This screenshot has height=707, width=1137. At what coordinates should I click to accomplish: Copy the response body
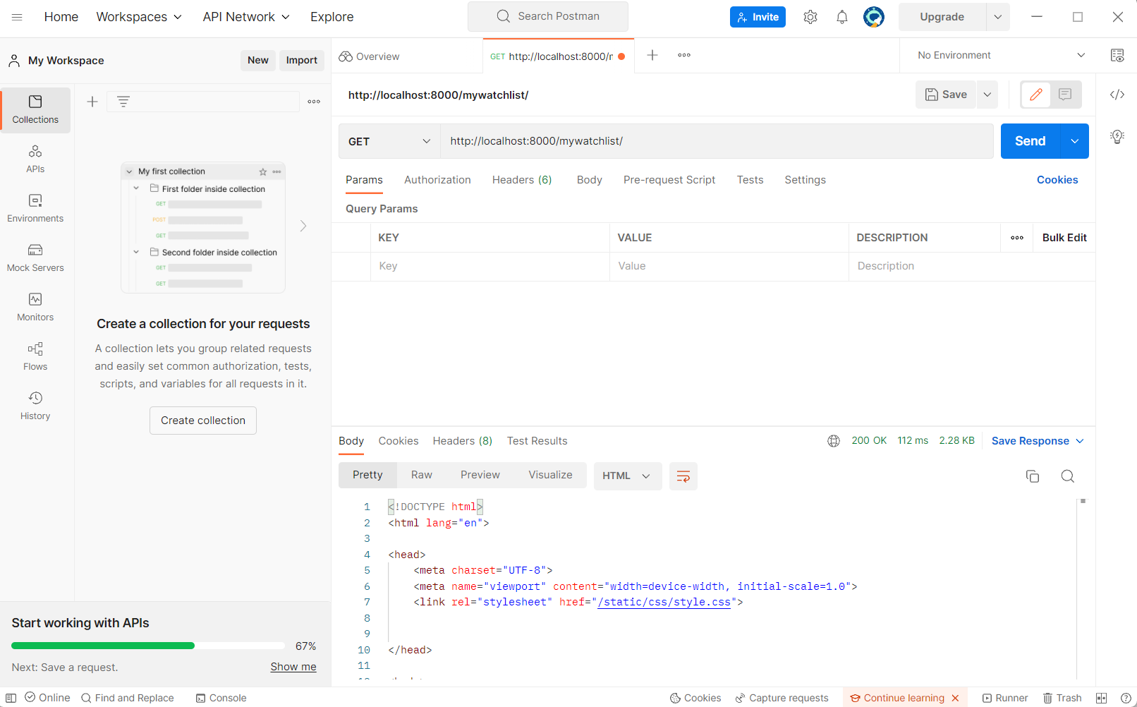click(1033, 476)
